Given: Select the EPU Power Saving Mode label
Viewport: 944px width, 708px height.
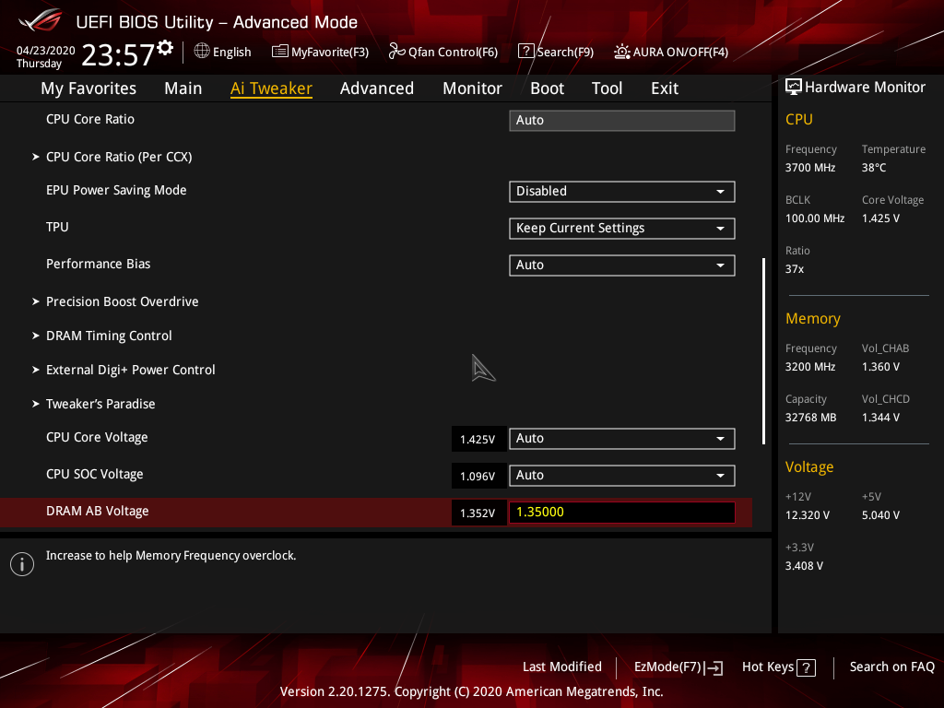Looking at the screenshot, I should pos(116,190).
